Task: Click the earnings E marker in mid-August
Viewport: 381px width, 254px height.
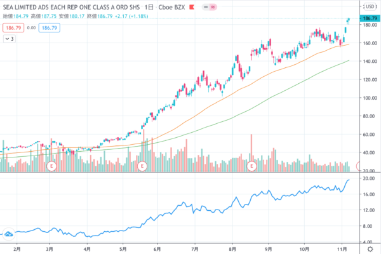Action: pos(251,166)
